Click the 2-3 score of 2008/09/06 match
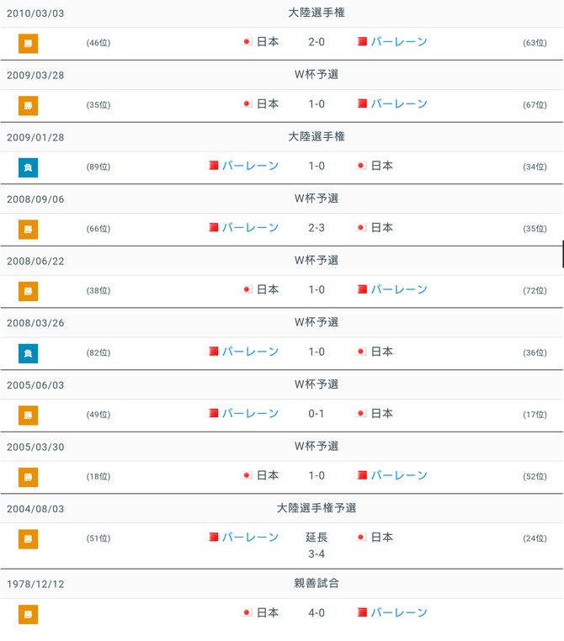The width and height of the screenshot is (564, 641). tap(317, 228)
